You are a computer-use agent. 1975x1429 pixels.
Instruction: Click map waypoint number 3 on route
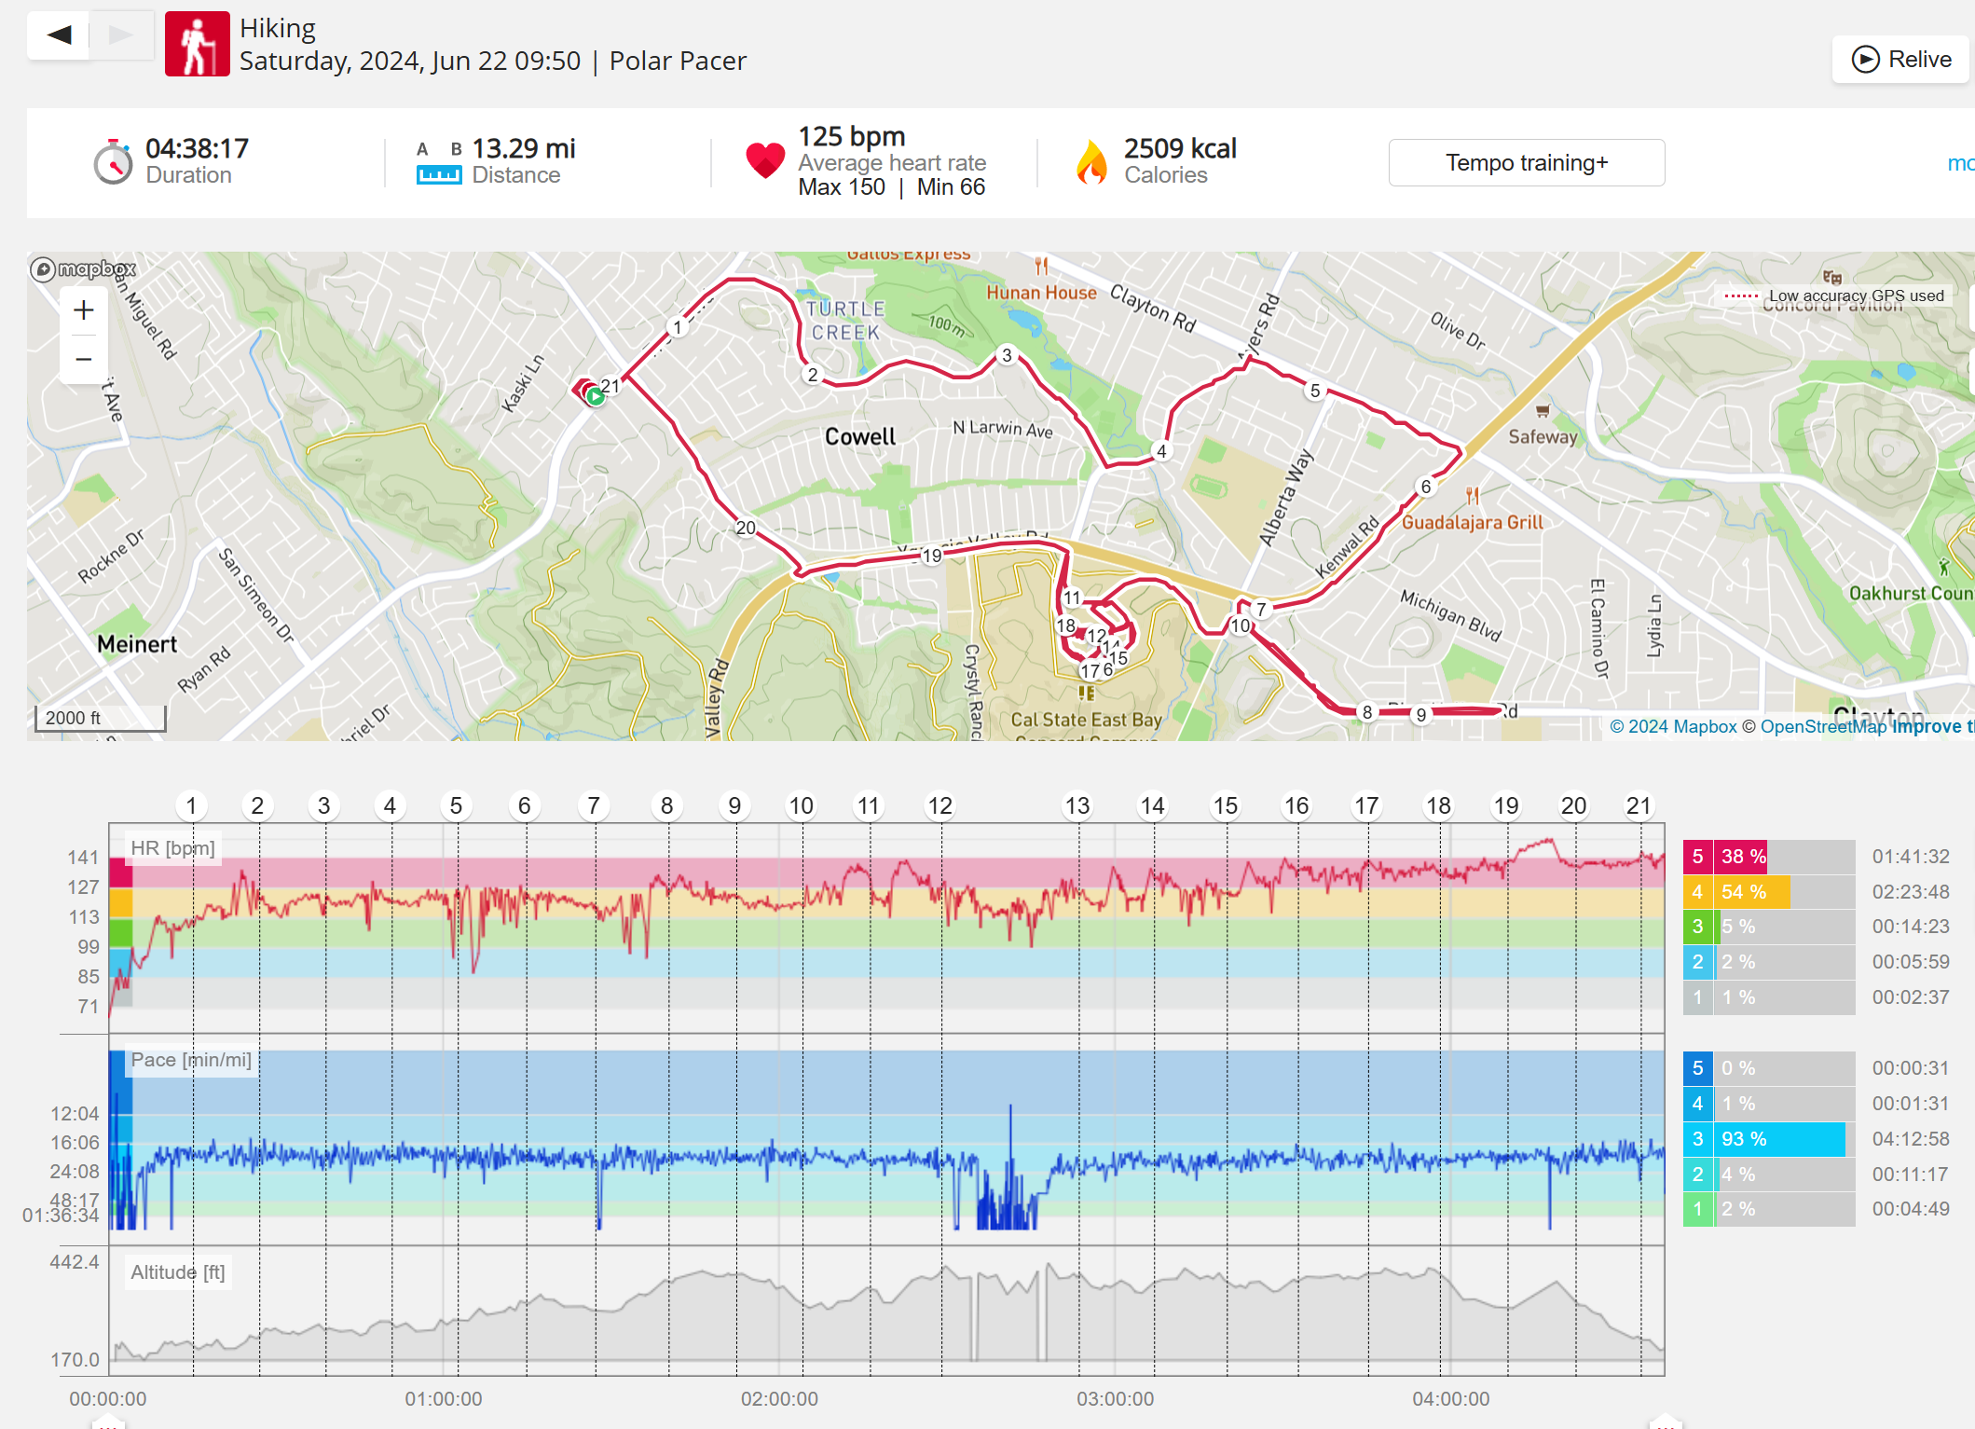1007,355
